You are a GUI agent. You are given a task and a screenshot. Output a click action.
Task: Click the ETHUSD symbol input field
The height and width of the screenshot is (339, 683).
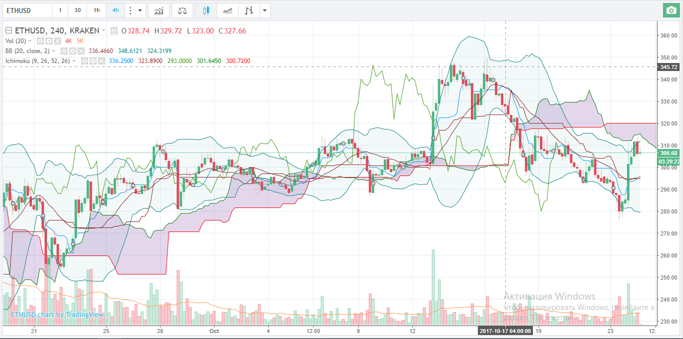[28, 10]
